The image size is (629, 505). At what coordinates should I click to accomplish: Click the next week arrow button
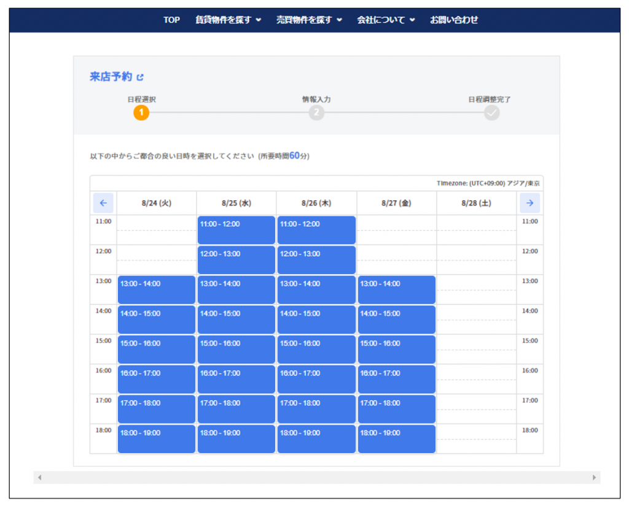tap(529, 203)
